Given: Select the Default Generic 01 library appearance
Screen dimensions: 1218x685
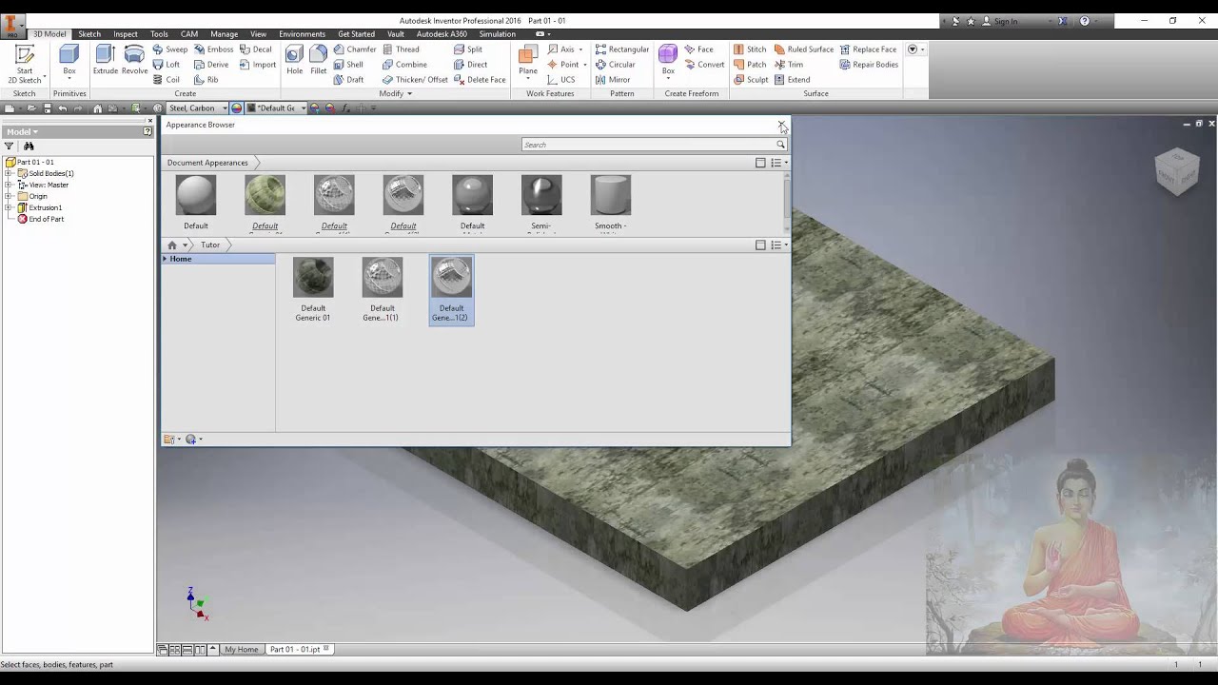Looking at the screenshot, I should tap(313, 290).
